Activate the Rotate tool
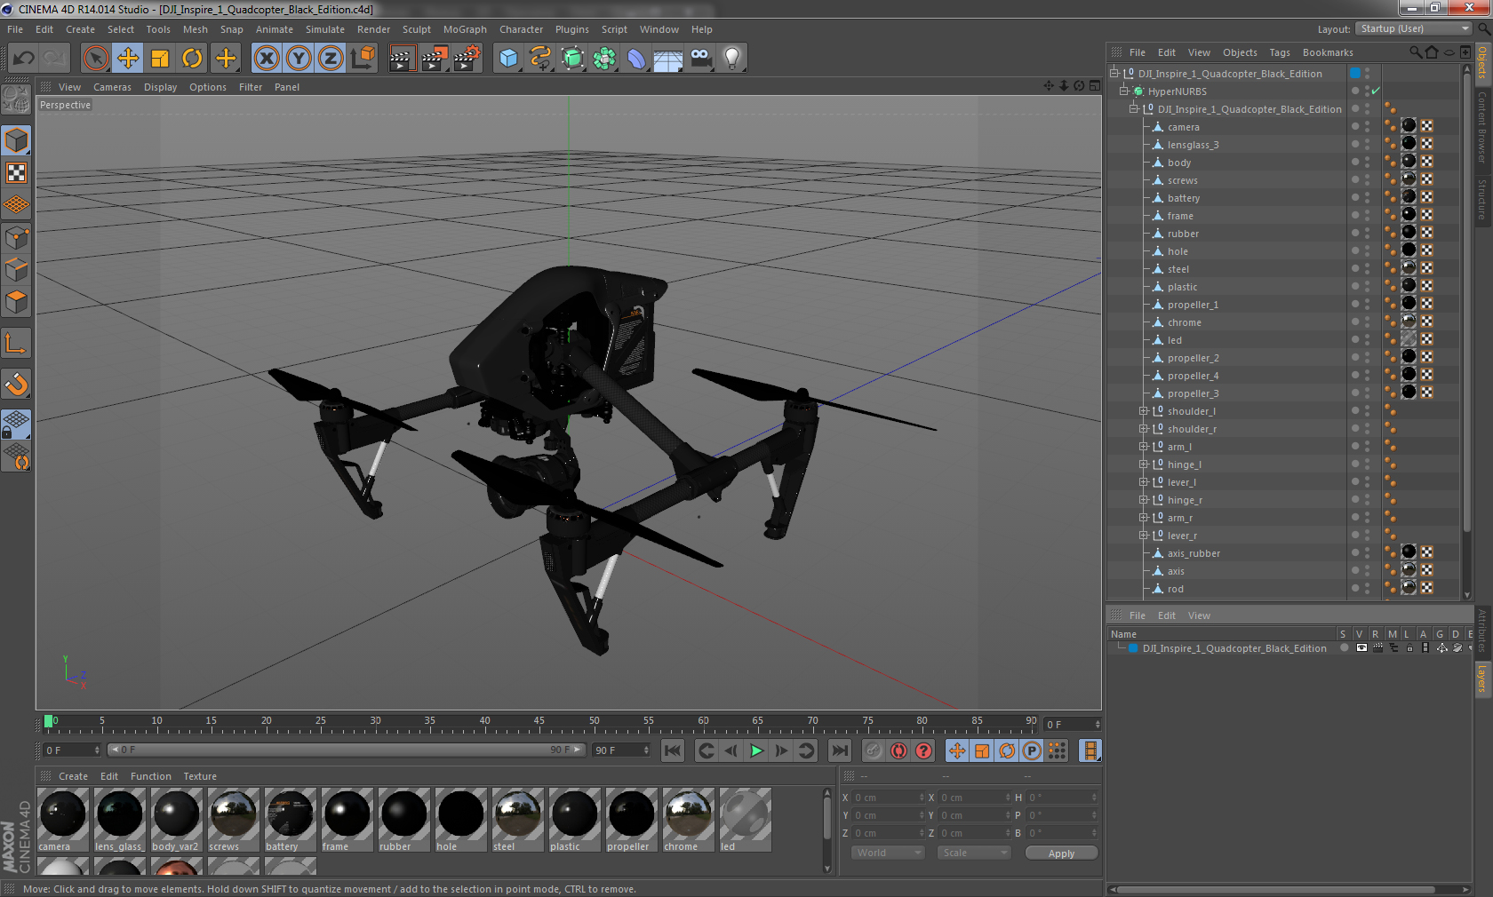This screenshot has height=897, width=1493. 192,59
